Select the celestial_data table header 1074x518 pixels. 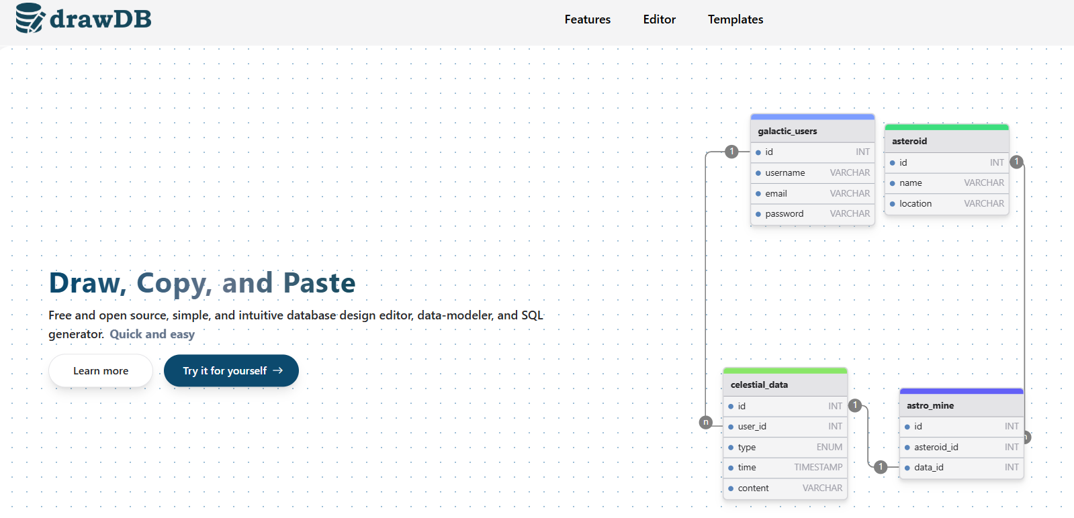pyautogui.click(x=785, y=384)
